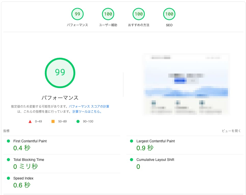Select the おすすめの方法 category label
The width and height of the screenshot is (246, 195).
tap(139, 25)
